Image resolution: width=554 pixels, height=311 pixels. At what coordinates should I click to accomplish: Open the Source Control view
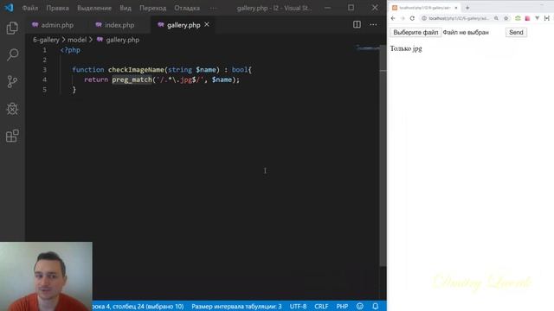coord(12,82)
